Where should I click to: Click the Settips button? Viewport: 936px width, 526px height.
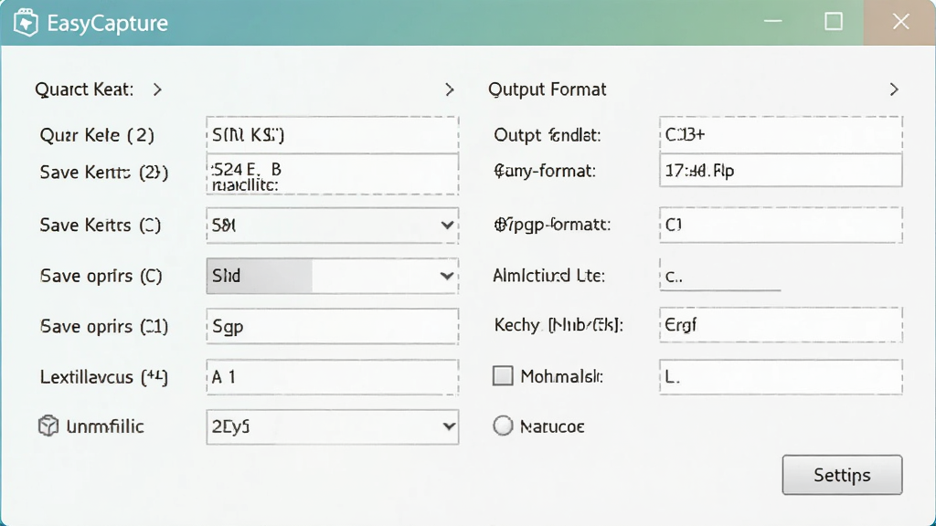pos(842,475)
